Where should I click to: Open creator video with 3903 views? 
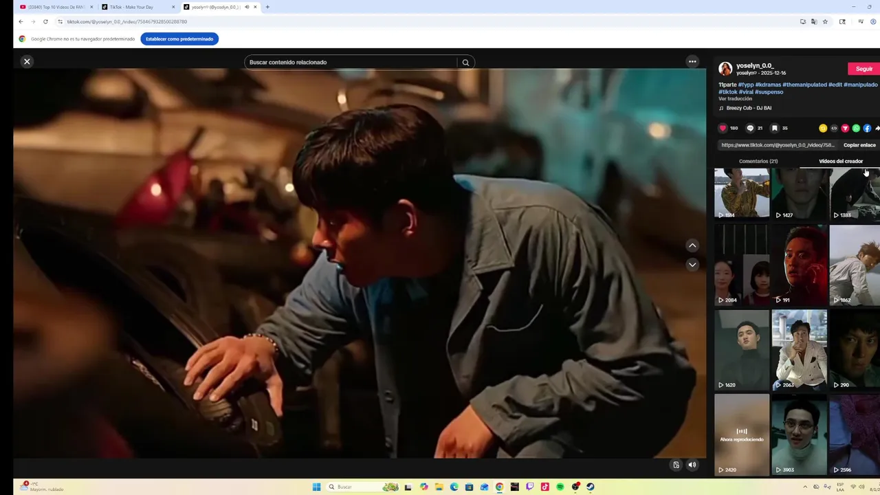[799, 434]
